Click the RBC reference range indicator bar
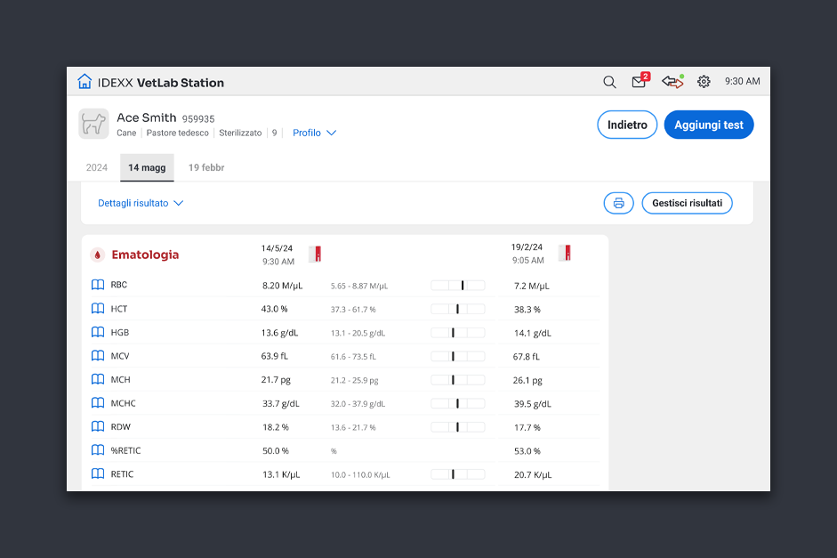837x558 pixels. pos(458,286)
